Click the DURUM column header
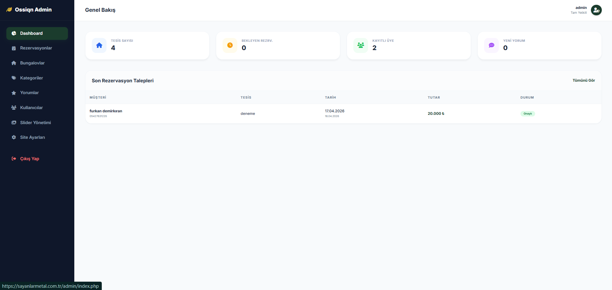This screenshot has width=612, height=290. [x=527, y=98]
